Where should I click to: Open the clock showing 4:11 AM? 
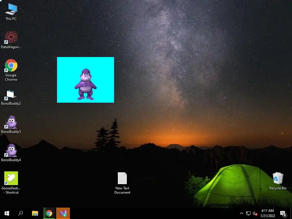(267, 213)
